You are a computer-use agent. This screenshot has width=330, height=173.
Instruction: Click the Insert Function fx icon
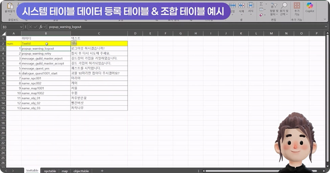pyautogui.click(x=41, y=27)
